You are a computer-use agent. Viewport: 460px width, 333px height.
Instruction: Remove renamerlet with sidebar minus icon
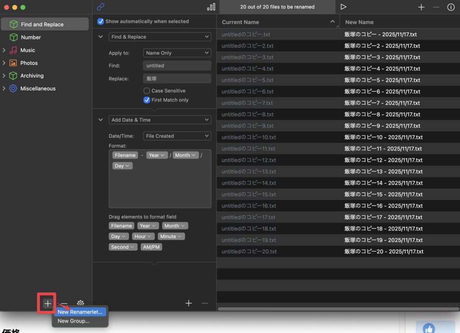tap(64, 303)
